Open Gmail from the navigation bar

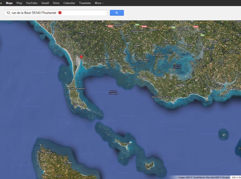tap(45, 3)
